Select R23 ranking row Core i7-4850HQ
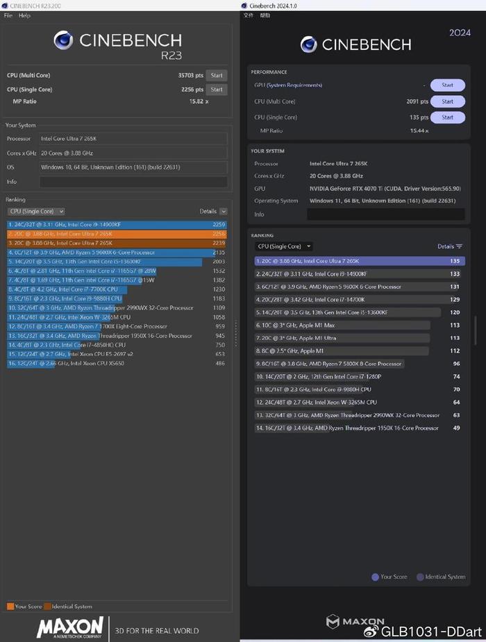The width and height of the screenshot is (486, 642). [x=117, y=345]
